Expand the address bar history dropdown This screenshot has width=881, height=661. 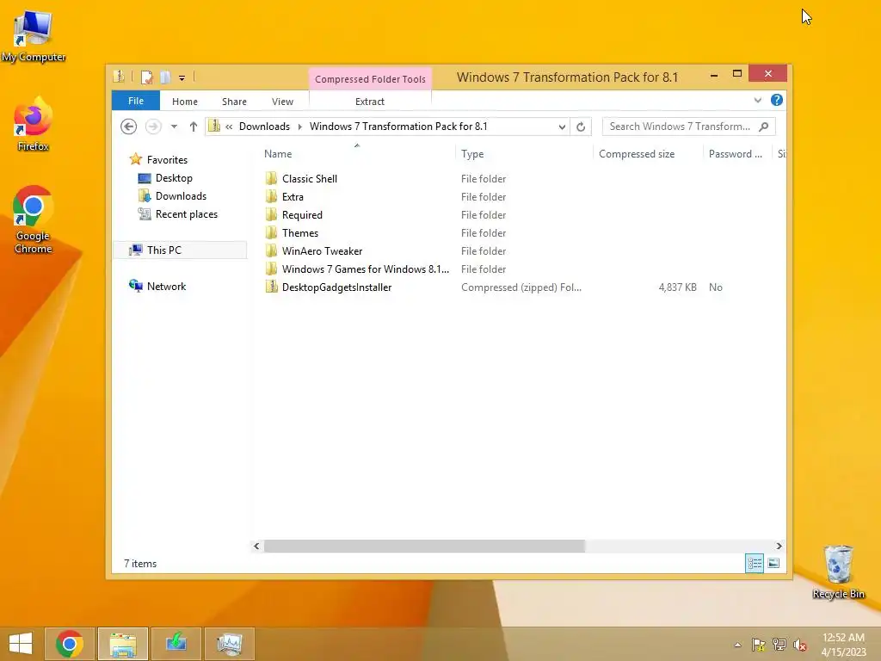(561, 127)
